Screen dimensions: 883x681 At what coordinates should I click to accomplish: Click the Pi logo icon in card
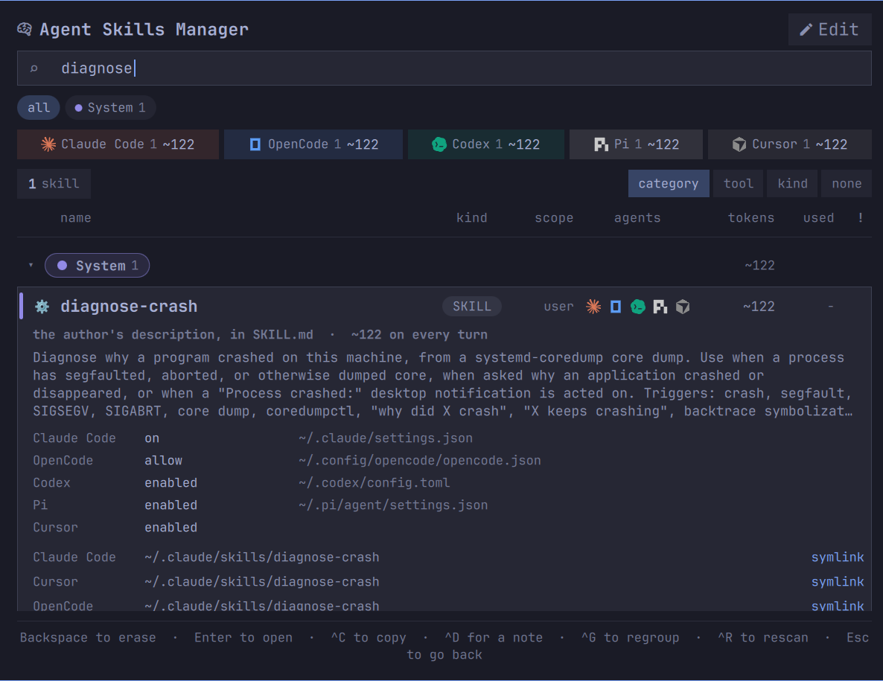[601, 144]
